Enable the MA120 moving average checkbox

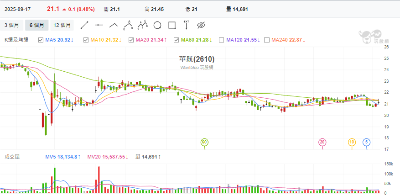point(222,40)
